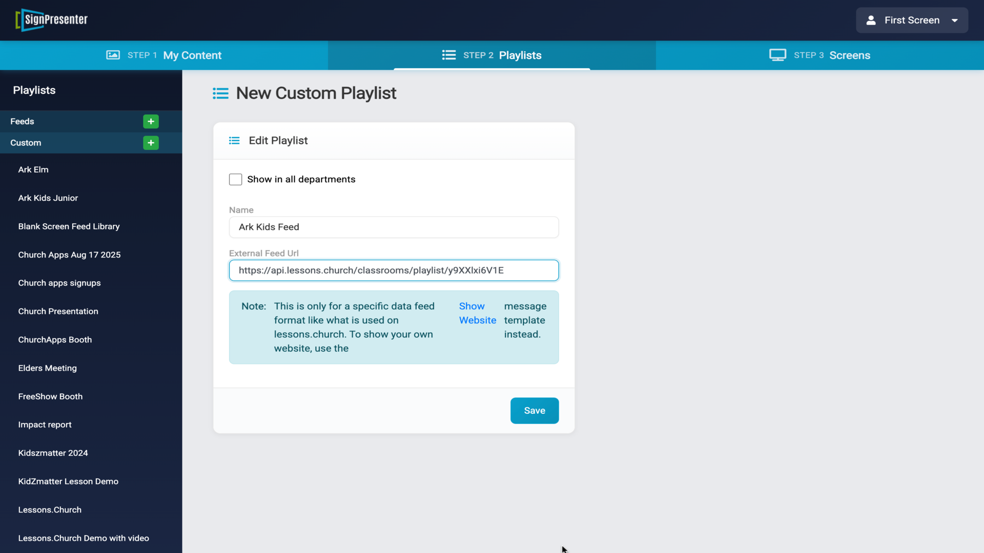Click the SignPresenter logo
984x553 pixels.
pyautogui.click(x=51, y=20)
